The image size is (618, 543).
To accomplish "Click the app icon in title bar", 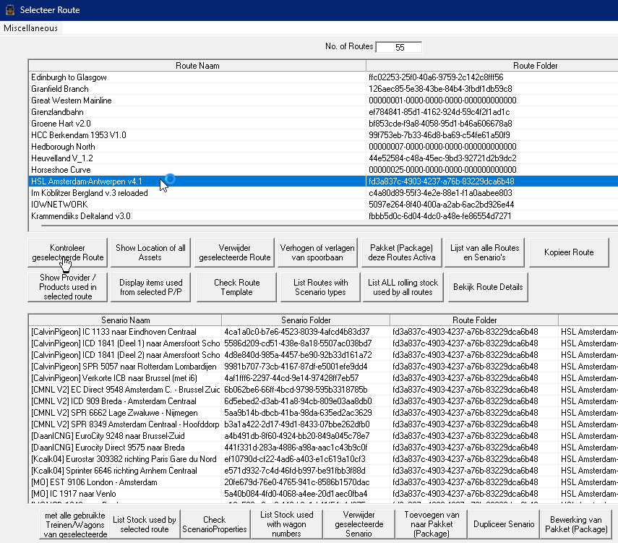I will coord(10,10).
